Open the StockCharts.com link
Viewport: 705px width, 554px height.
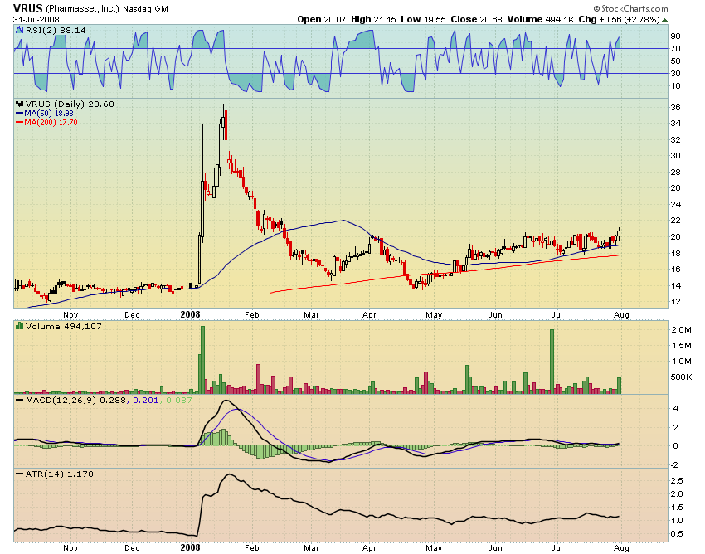(x=630, y=8)
